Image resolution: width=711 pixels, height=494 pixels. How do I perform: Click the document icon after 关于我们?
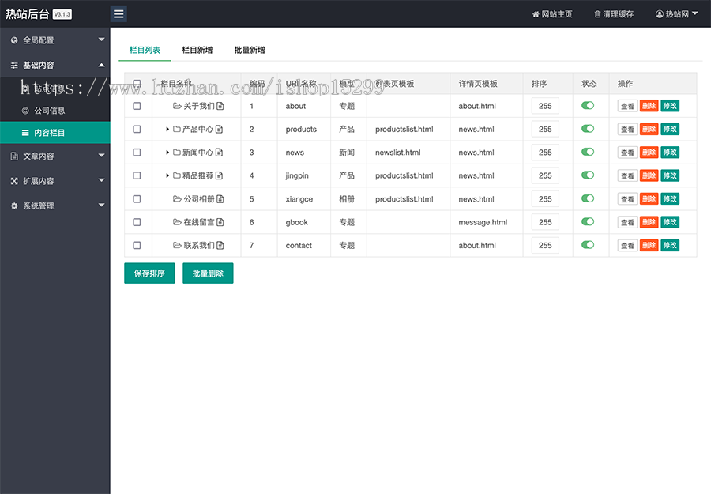point(220,106)
